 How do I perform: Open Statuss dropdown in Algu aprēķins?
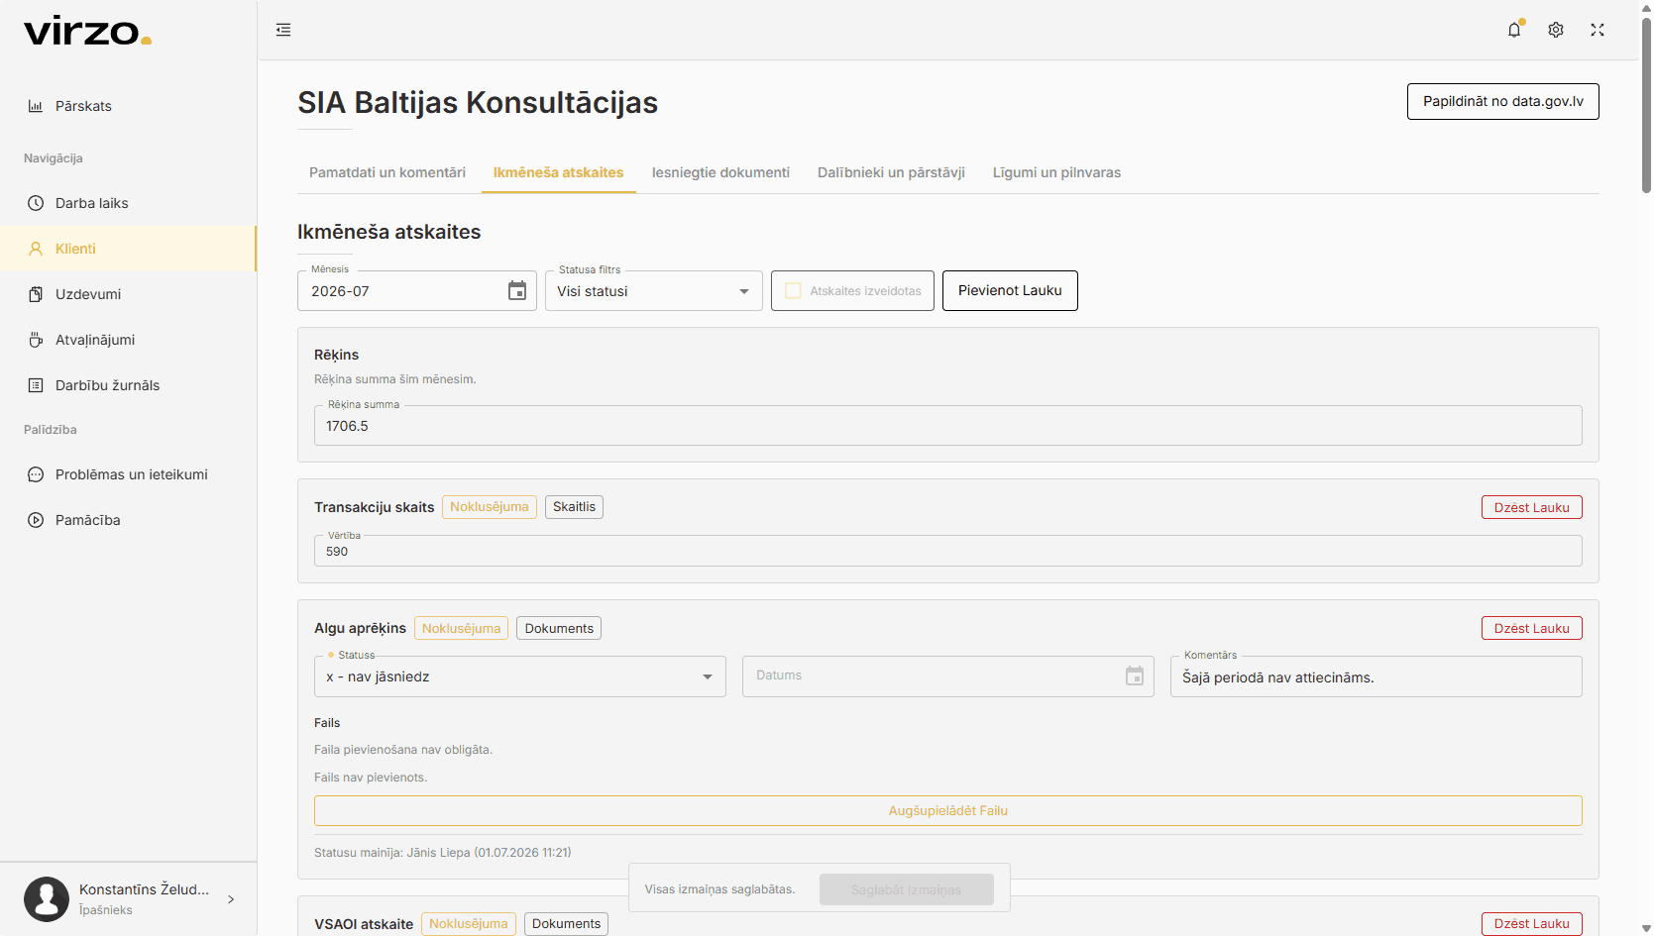point(520,676)
